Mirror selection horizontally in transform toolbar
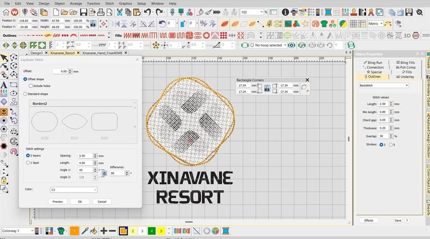Viewport: 430px width, 239px height. coord(115,24)
